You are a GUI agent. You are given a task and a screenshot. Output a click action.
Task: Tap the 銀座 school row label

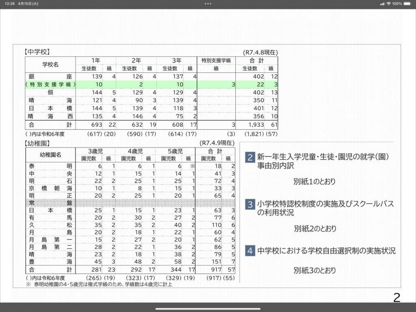coord(50,76)
